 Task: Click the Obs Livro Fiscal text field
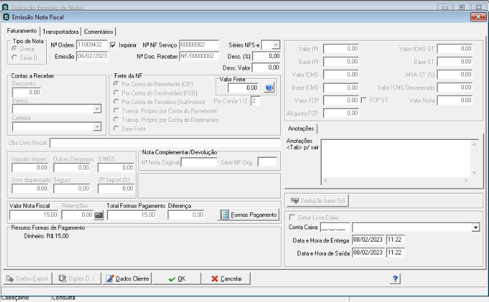click(165, 143)
